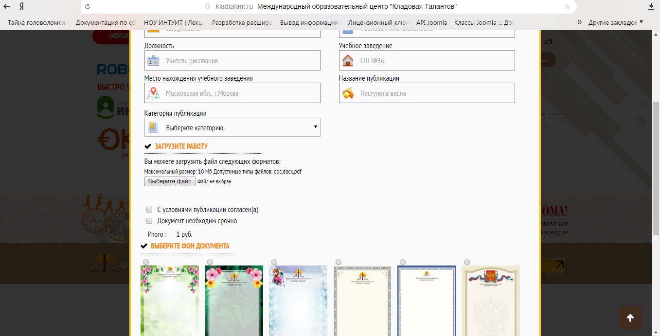
Task: Click the Выберите файл upload button
Action: [170, 181]
